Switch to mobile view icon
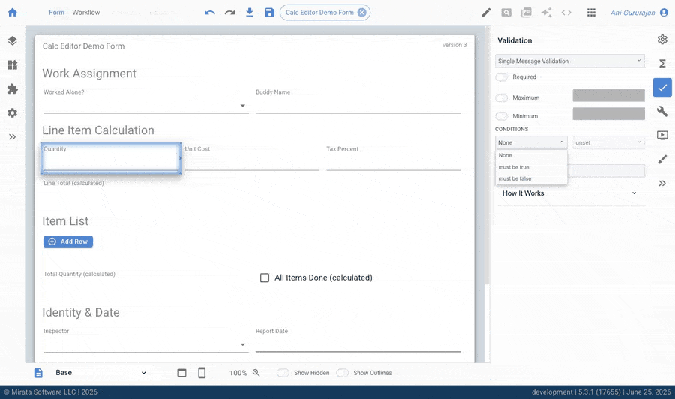This screenshot has height=399, width=675. (202, 373)
